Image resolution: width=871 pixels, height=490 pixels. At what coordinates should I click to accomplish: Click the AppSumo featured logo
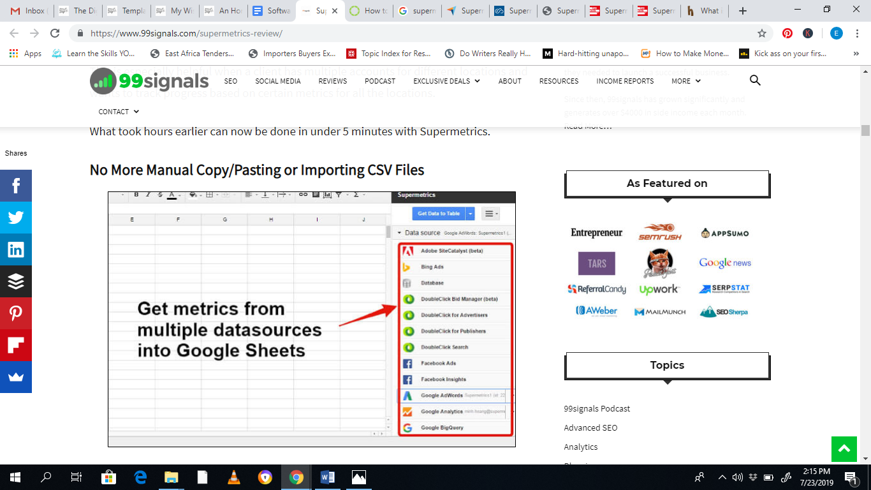pyautogui.click(x=724, y=233)
